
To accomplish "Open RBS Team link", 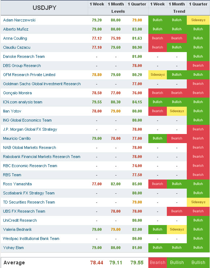I will pos(12,175).
